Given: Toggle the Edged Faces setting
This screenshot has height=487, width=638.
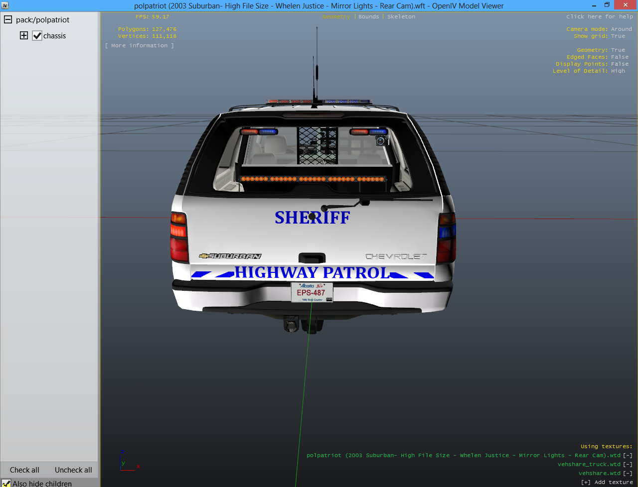Looking at the screenshot, I should 620,57.
